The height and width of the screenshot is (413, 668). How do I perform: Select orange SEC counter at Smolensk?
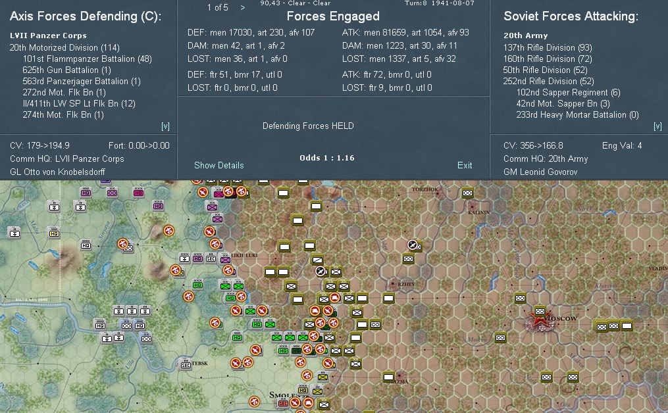[283, 402]
